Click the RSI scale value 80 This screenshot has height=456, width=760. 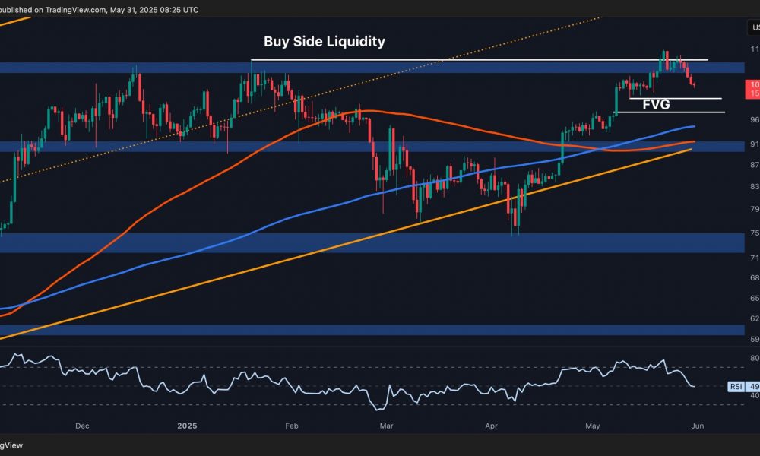click(x=755, y=358)
